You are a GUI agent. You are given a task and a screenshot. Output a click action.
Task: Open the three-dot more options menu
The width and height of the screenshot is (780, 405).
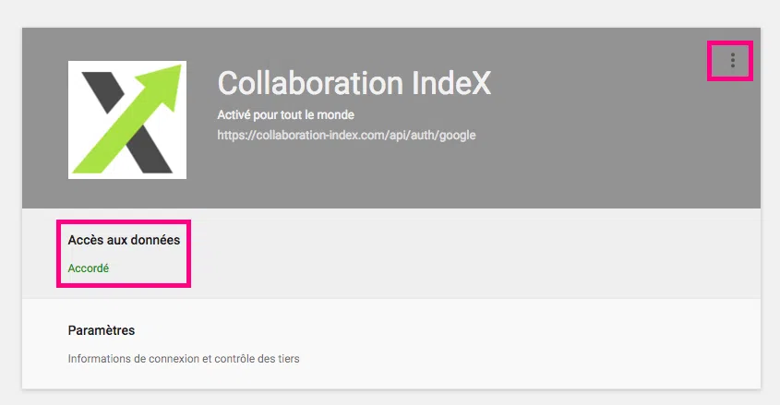732,60
